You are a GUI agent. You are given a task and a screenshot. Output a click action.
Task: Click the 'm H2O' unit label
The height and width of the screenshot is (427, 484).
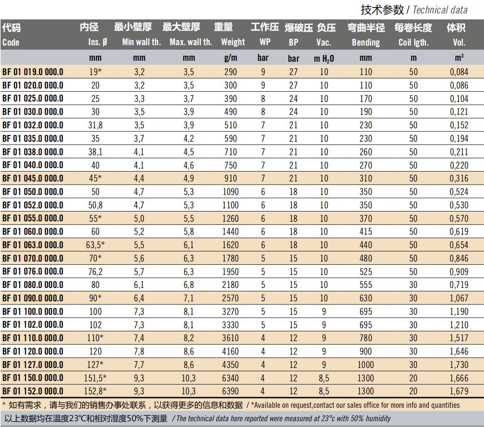324,59
